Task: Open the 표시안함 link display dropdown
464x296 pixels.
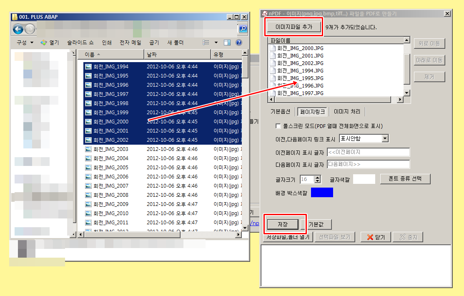Action: point(384,138)
